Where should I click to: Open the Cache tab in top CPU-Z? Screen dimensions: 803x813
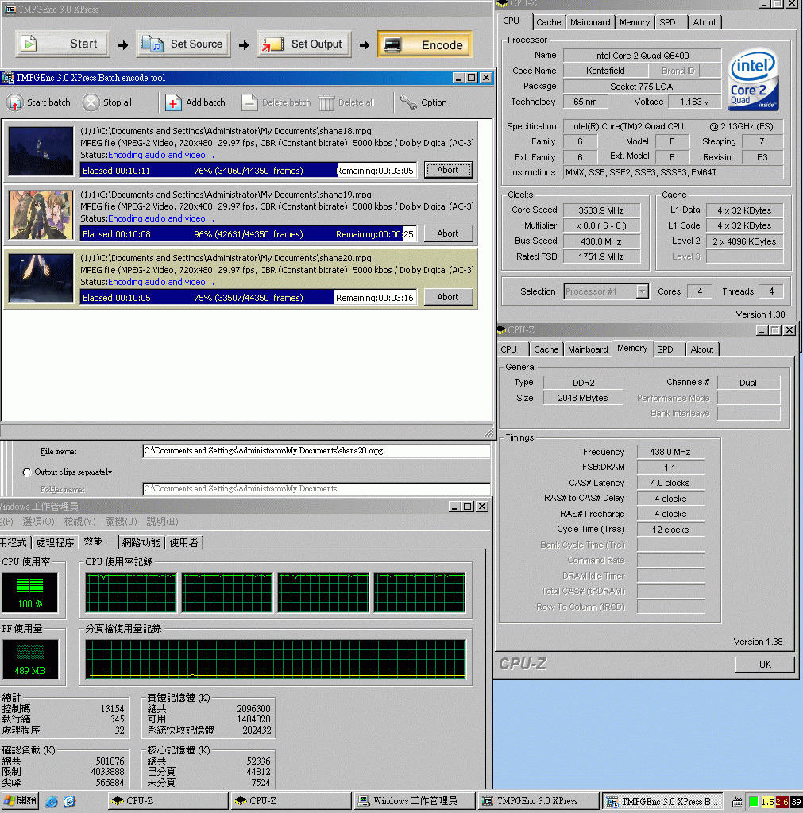pyautogui.click(x=548, y=22)
